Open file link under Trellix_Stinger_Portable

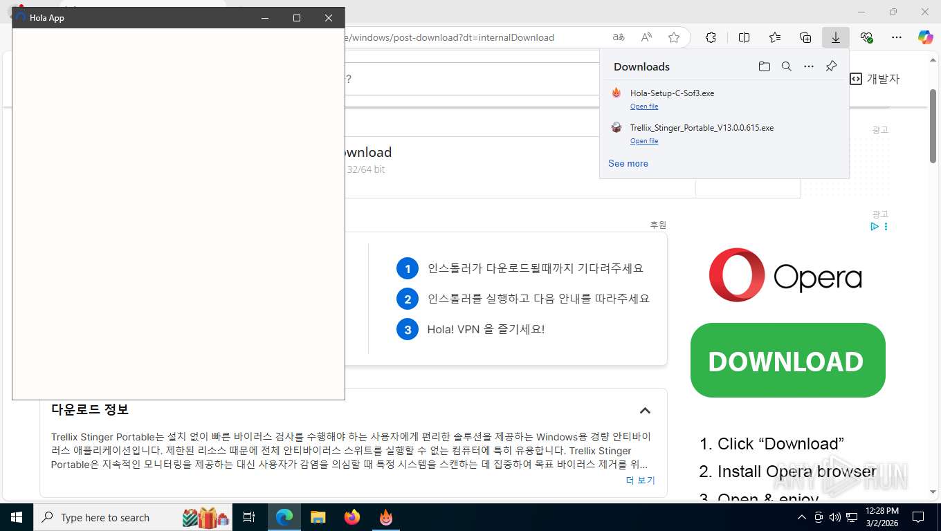click(644, 141)
